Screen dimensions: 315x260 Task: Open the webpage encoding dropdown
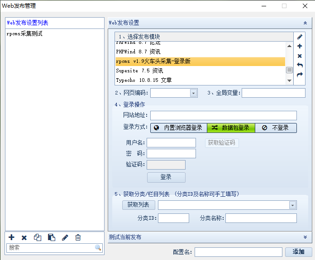[193, 93]
